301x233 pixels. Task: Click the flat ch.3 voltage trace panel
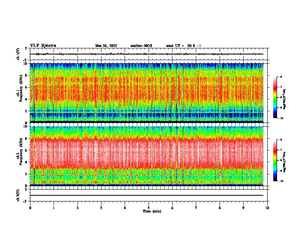tap(149, 195)
